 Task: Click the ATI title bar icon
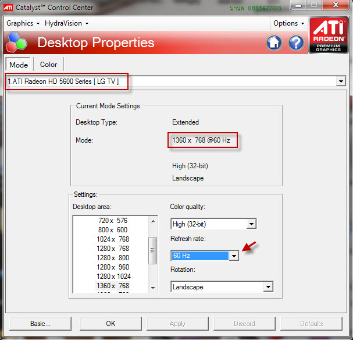(x=8, y=8)
